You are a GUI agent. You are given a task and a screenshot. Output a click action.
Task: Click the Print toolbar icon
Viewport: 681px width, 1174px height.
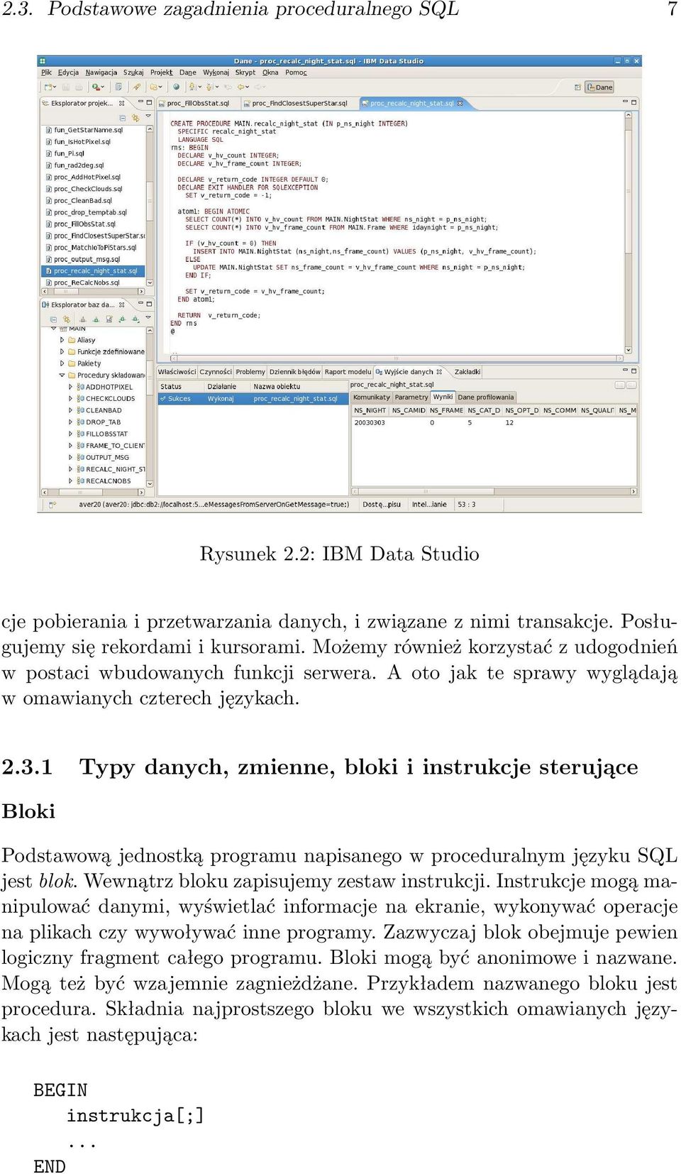pos(79,87)
